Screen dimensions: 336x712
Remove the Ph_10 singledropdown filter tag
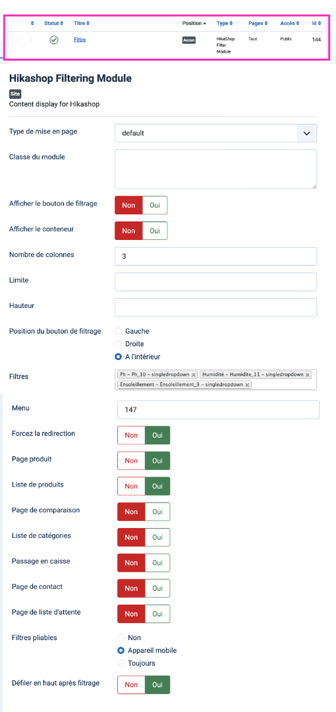click(194, 375)
